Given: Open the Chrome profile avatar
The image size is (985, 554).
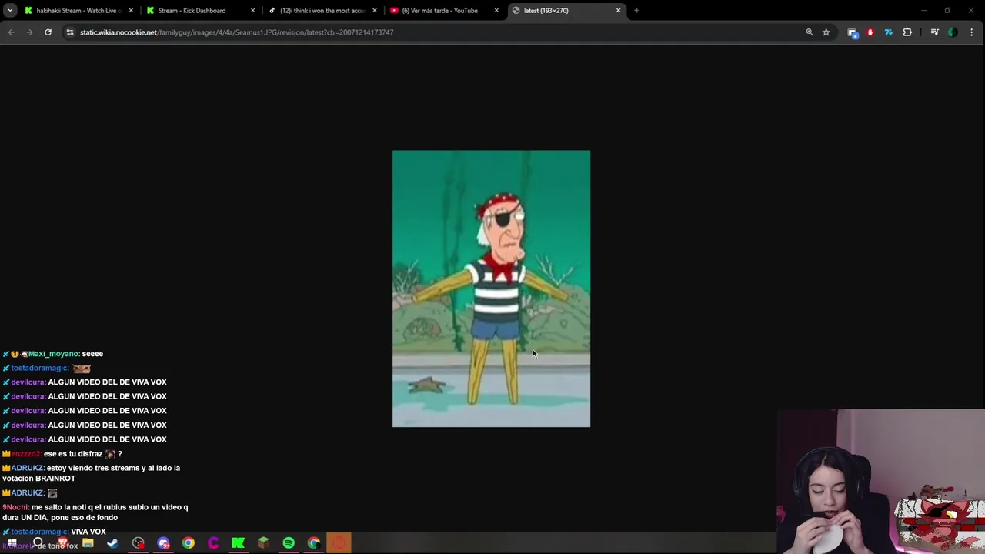Looking at the screenshot, I should (953, 32).
